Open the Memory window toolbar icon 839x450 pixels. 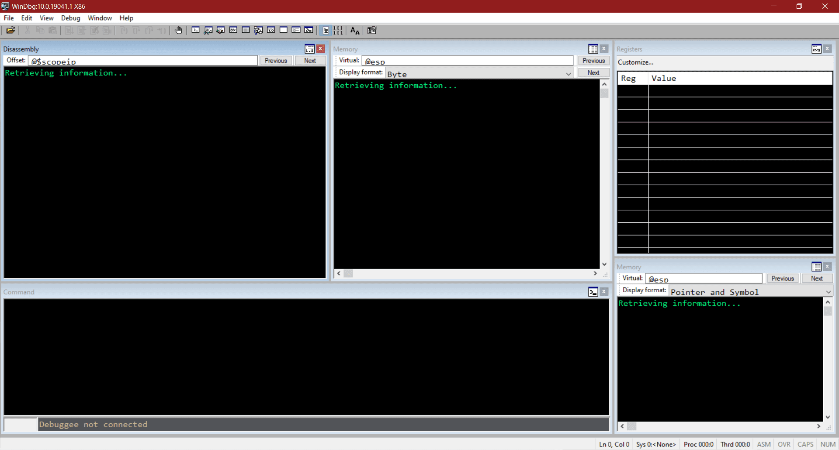[246, 30]
